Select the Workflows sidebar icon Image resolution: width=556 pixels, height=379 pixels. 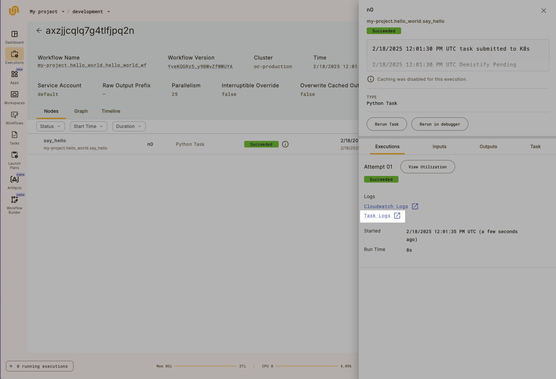click(x=14, y=117)
